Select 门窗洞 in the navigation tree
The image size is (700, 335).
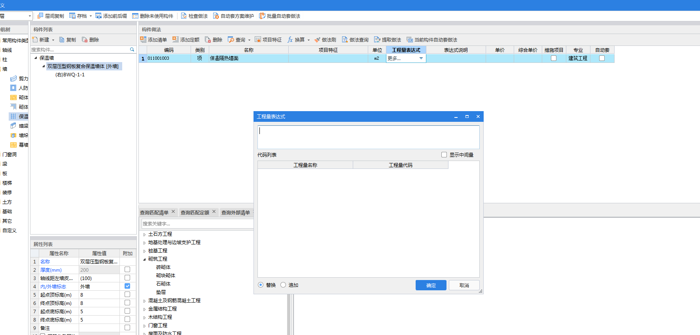pyautogui.click(x=9, y=154)
